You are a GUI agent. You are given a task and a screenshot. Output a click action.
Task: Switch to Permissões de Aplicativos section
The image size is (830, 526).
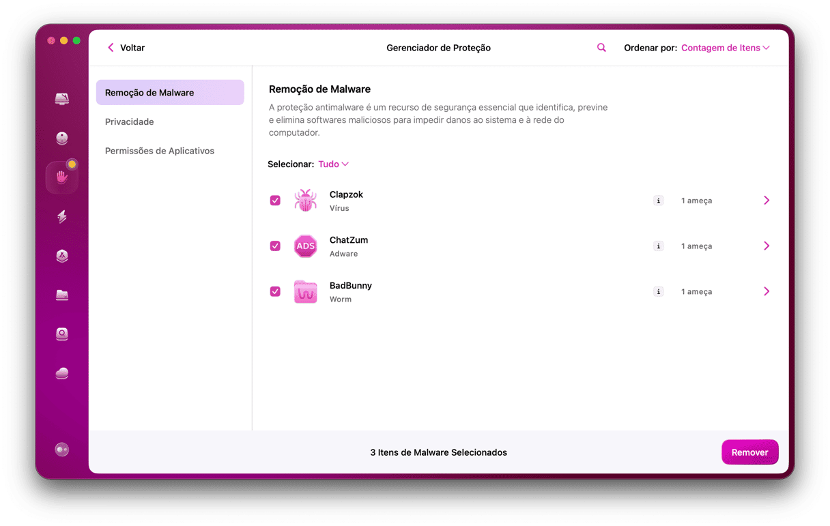pyautogui.click(x=160, y=151)
